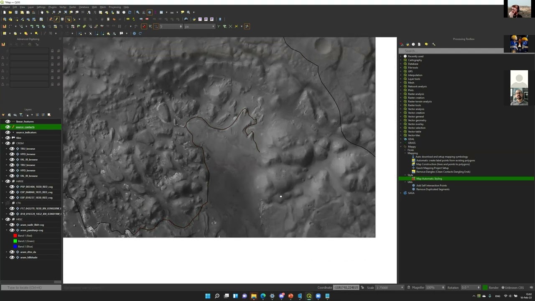Expand the Raster analysis toolbox group

[x=401, y=94]
